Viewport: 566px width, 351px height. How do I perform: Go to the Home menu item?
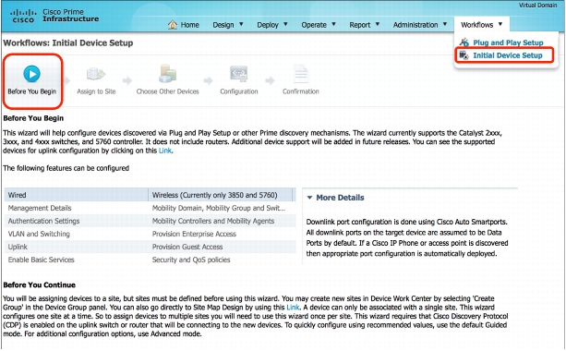coord(190,25)
